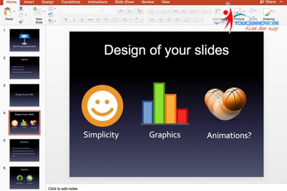Screen dimensions: 287x191
Task: Go to the Animations tab
Action: click(x=98, y=2)
